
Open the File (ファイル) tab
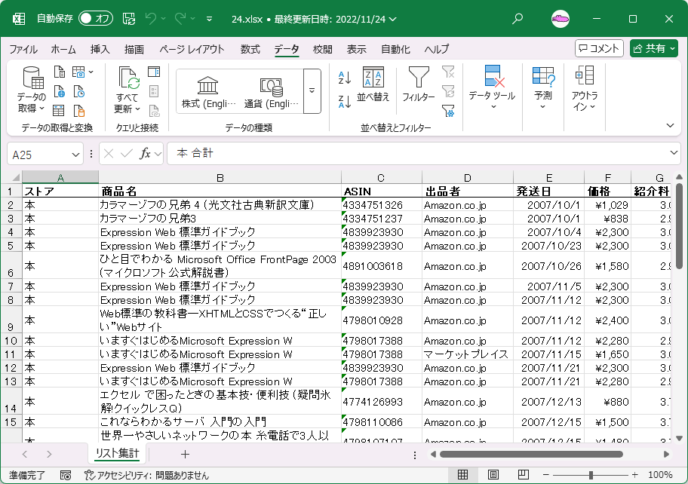23,49
